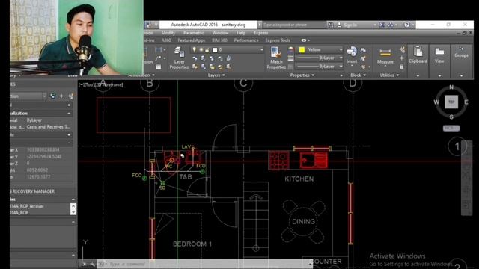
Task: Open the Layer Properties manager
Action: coord(179,58)
